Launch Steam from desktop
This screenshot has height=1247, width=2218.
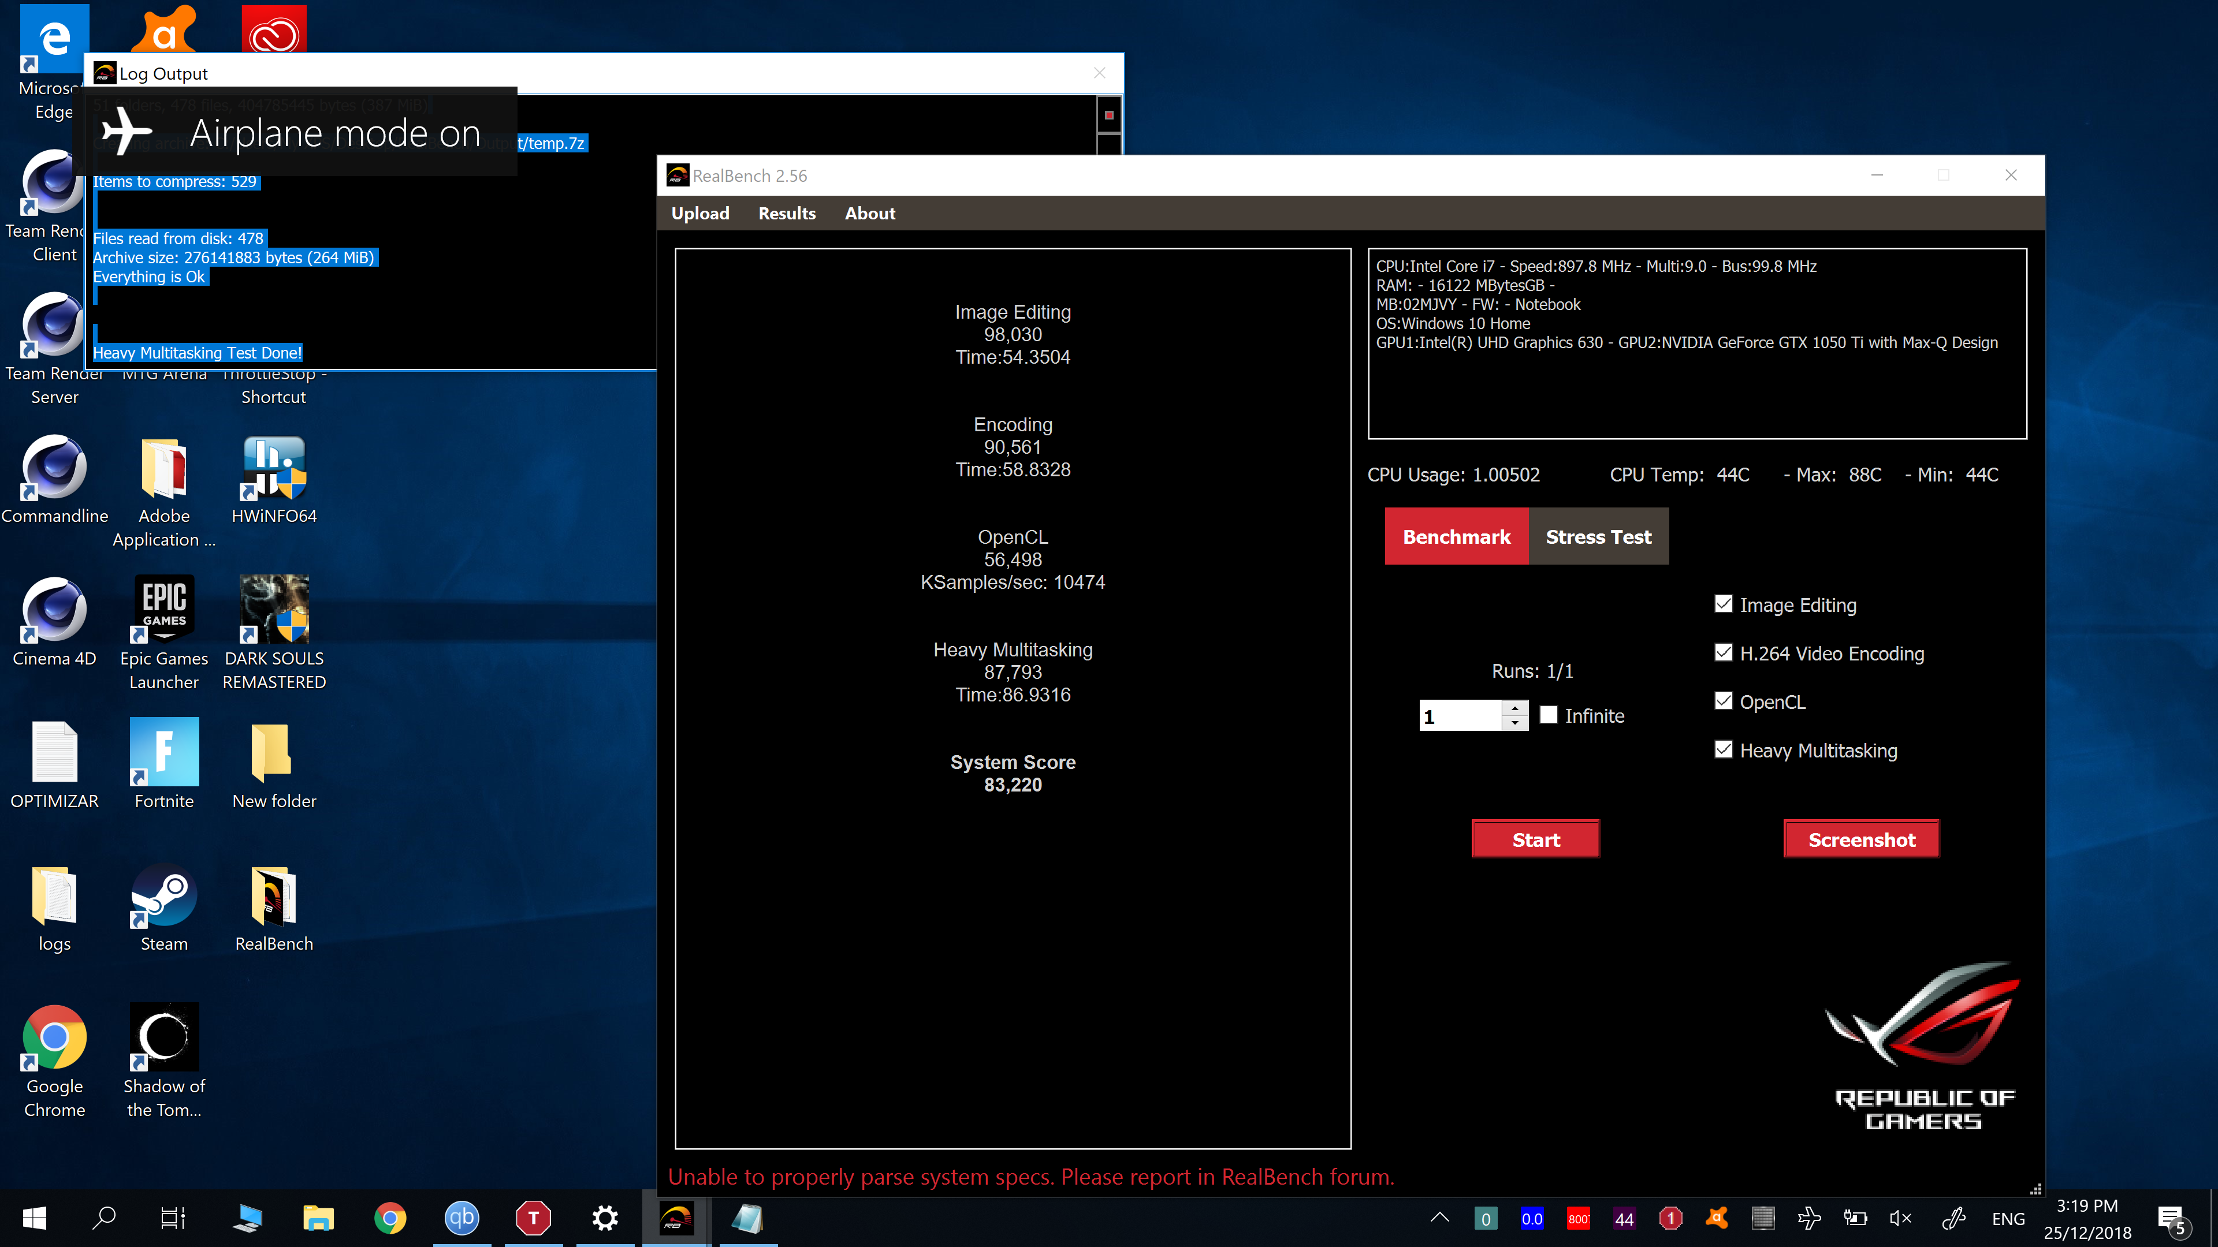(x=163, y=907)
